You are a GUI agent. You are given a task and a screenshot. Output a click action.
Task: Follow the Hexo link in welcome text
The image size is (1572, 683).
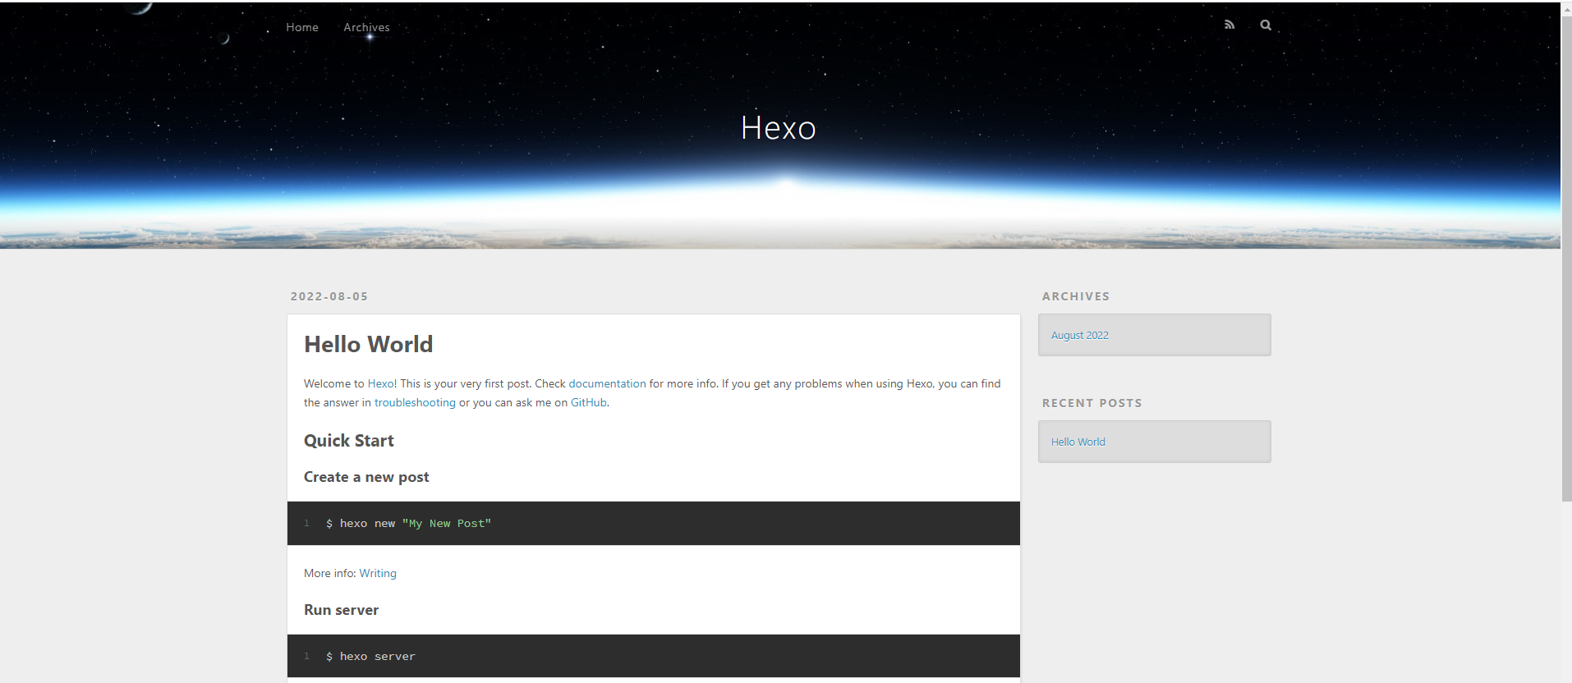click(380, 383)
